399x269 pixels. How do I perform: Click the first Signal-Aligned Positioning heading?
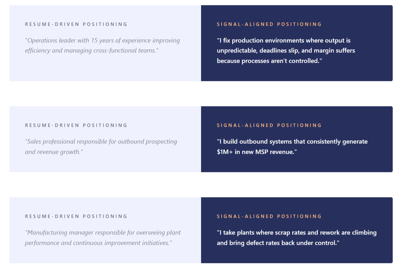click(x=269, y=24)
